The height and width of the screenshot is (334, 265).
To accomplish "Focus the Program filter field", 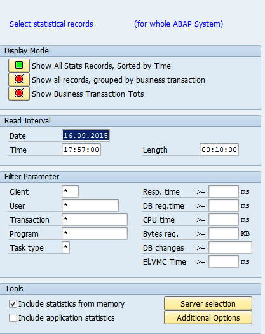I will [95, 233].
